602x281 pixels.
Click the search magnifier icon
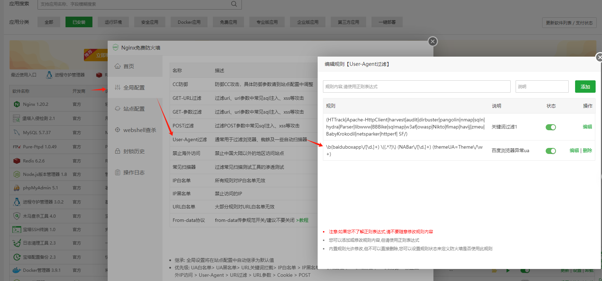[x=234, y=4]
